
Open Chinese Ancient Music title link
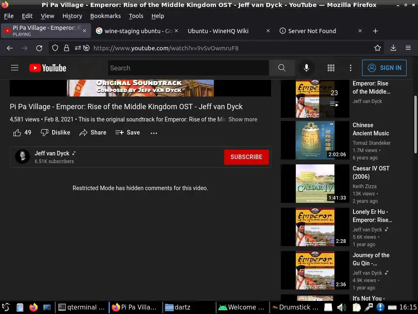(x=371, y=129)
